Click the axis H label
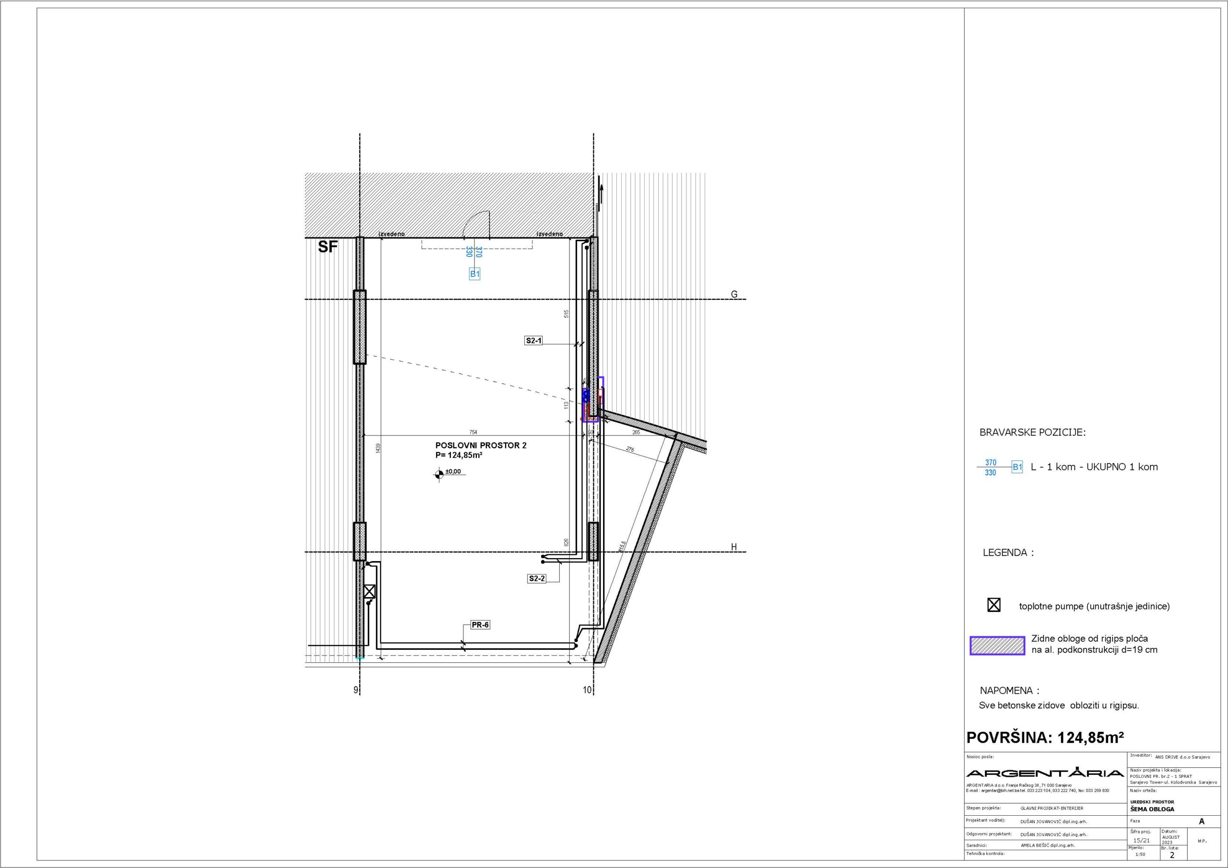This screenshot has width=1228, height=868. (x=734, y=547)
